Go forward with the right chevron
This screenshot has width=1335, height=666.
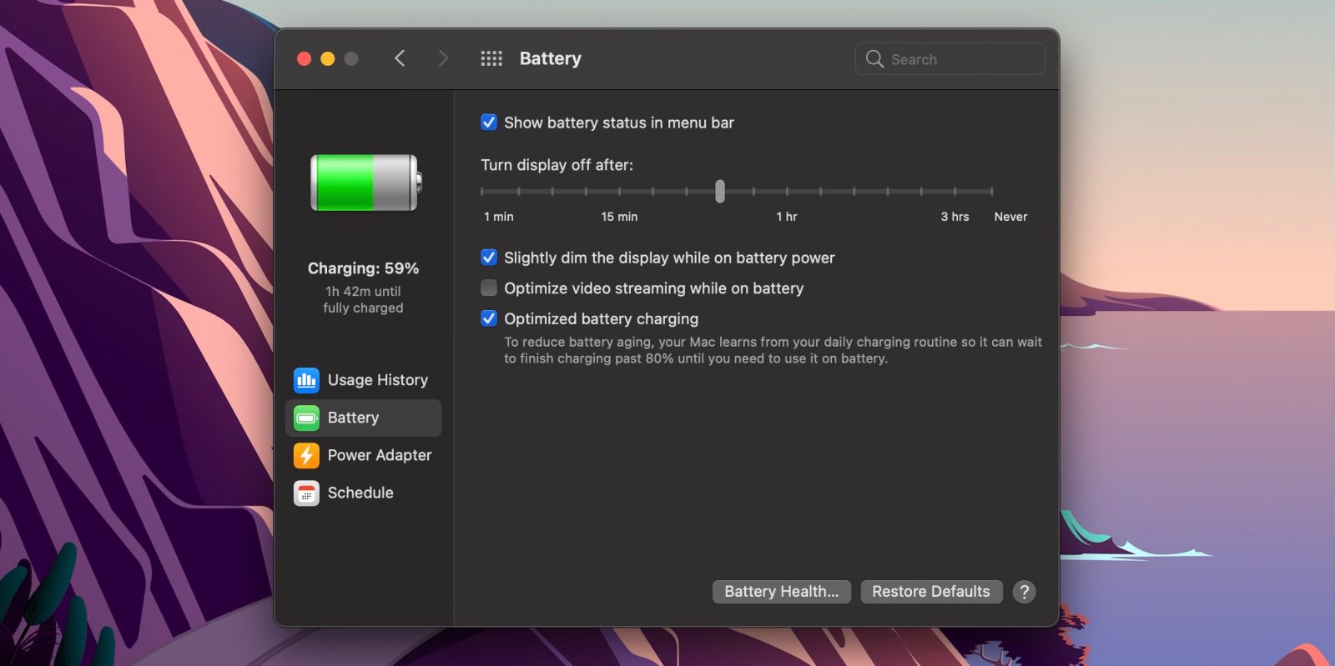443,58
